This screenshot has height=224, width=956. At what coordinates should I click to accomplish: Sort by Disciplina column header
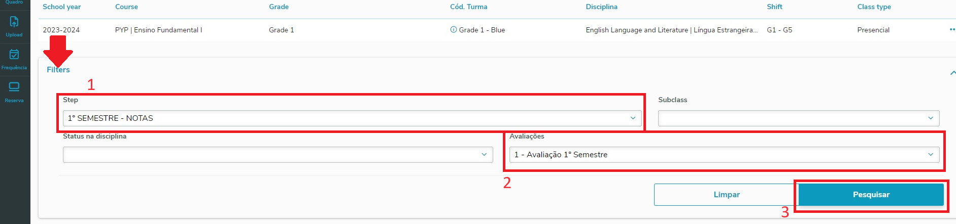click(x=601, y=7)
